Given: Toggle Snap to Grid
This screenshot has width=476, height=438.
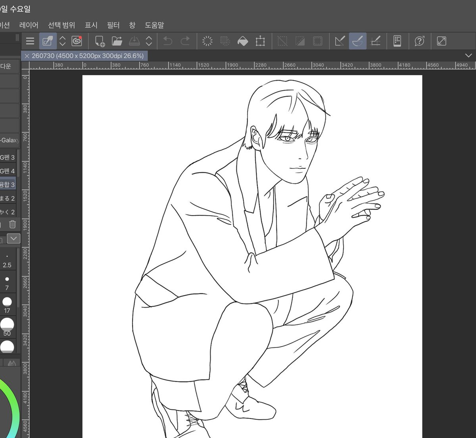Looking at the screenshot, I should coord(375,41).
